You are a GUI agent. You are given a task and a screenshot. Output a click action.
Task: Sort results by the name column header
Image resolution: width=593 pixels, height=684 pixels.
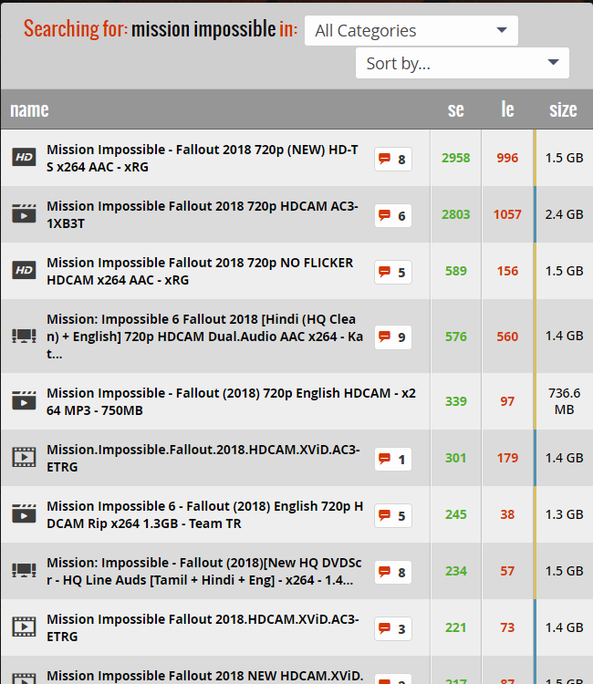30,109
